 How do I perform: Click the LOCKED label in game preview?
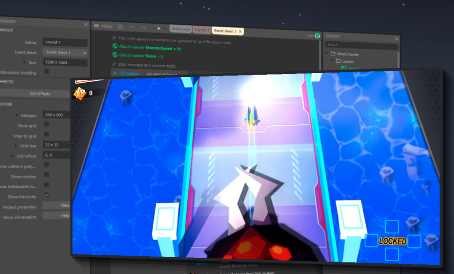pos(393,241)
